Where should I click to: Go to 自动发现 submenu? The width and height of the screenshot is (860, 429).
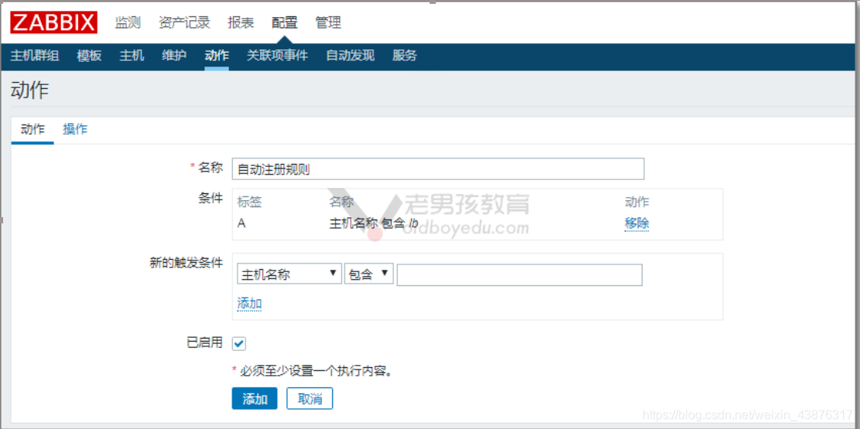click(x=351, y=56)
